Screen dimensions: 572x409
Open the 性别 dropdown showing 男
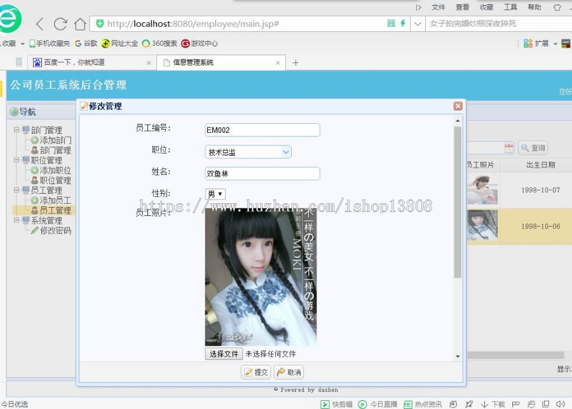pyautogui.click(x=215, y=194)
